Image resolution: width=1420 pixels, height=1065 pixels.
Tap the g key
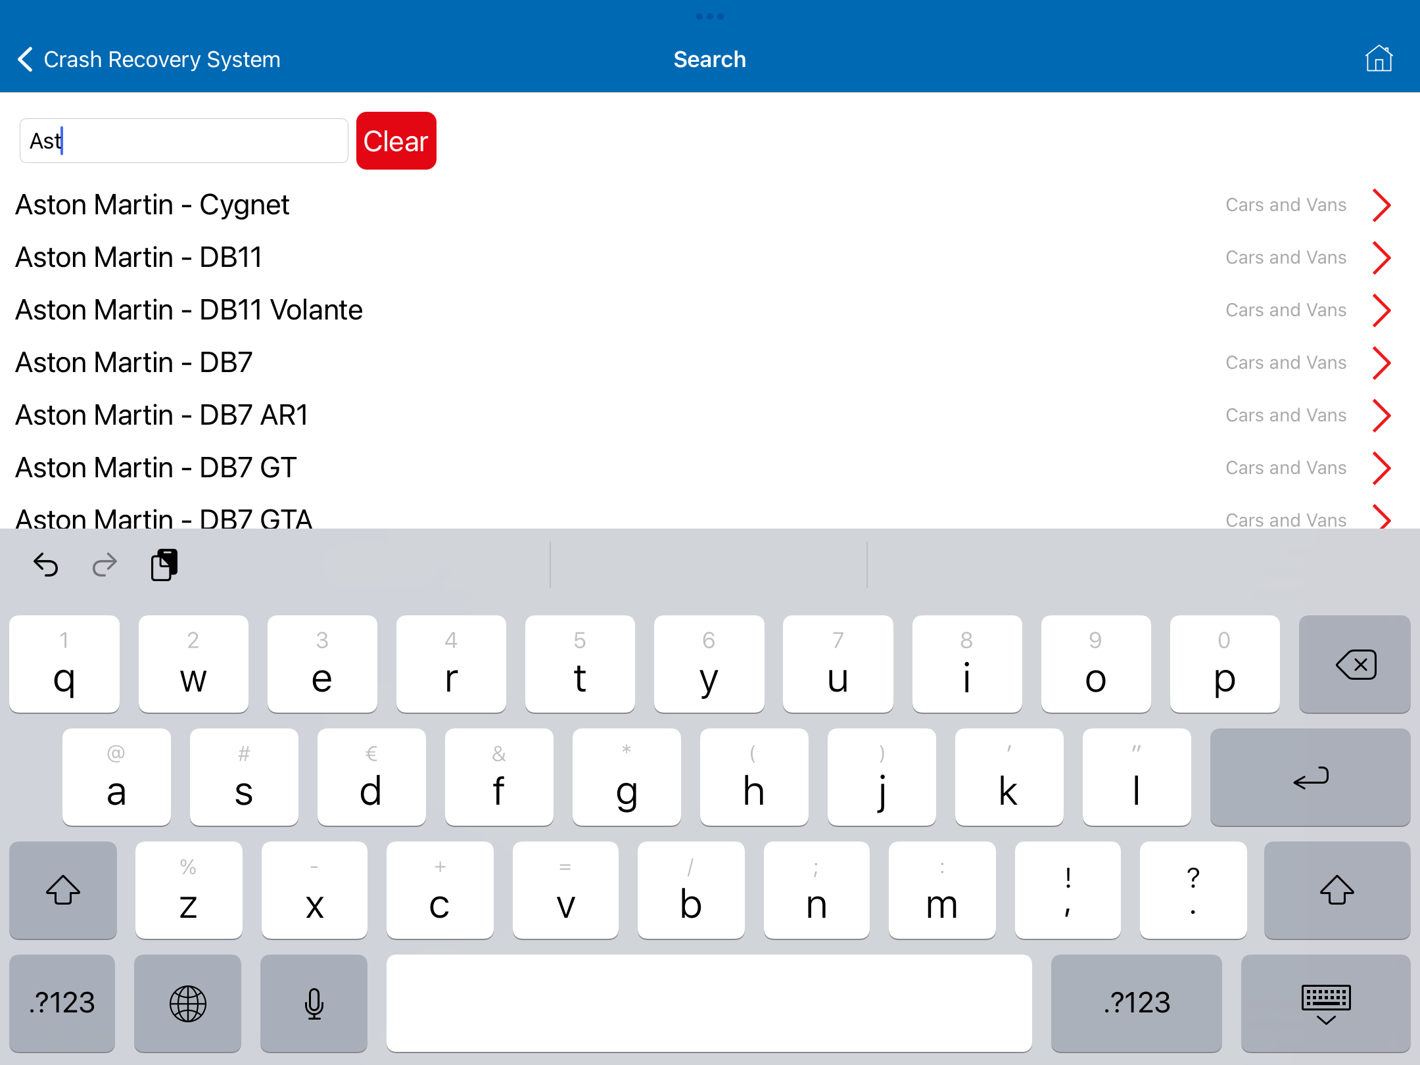pyautogui.click(x=627, y=777)
